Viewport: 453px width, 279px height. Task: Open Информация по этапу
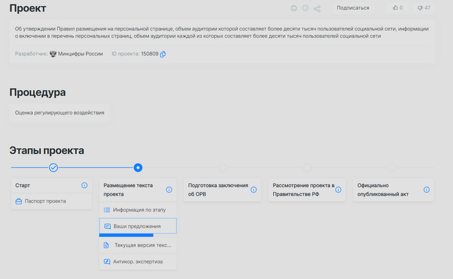click(138, 210)
